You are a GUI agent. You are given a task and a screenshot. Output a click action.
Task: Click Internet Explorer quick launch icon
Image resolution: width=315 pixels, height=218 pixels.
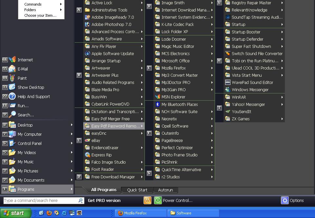[64, 213]
